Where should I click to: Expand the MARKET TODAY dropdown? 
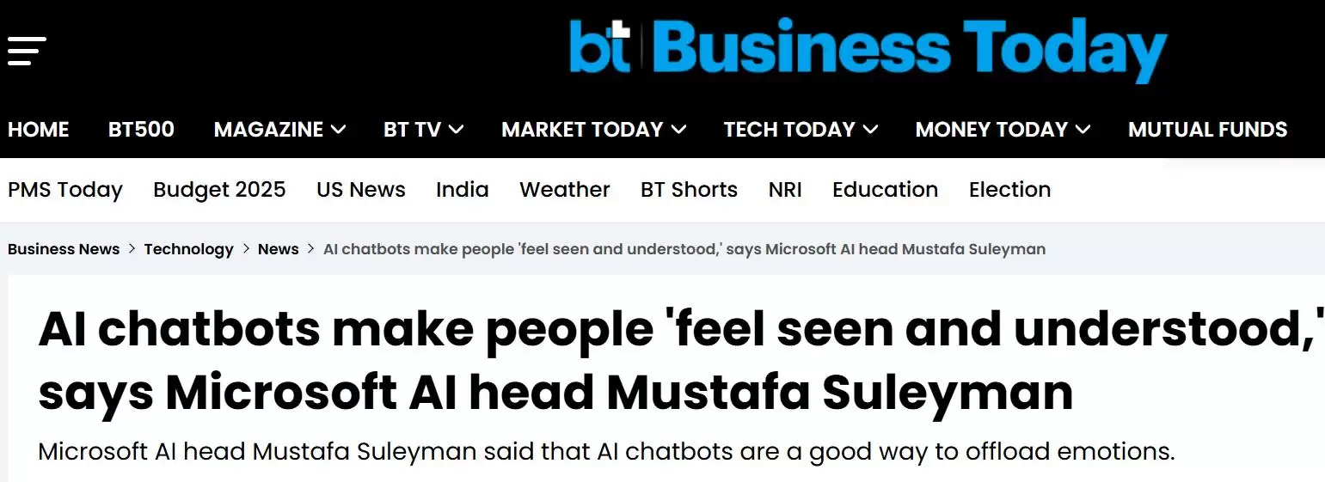[x=593, y=130]
